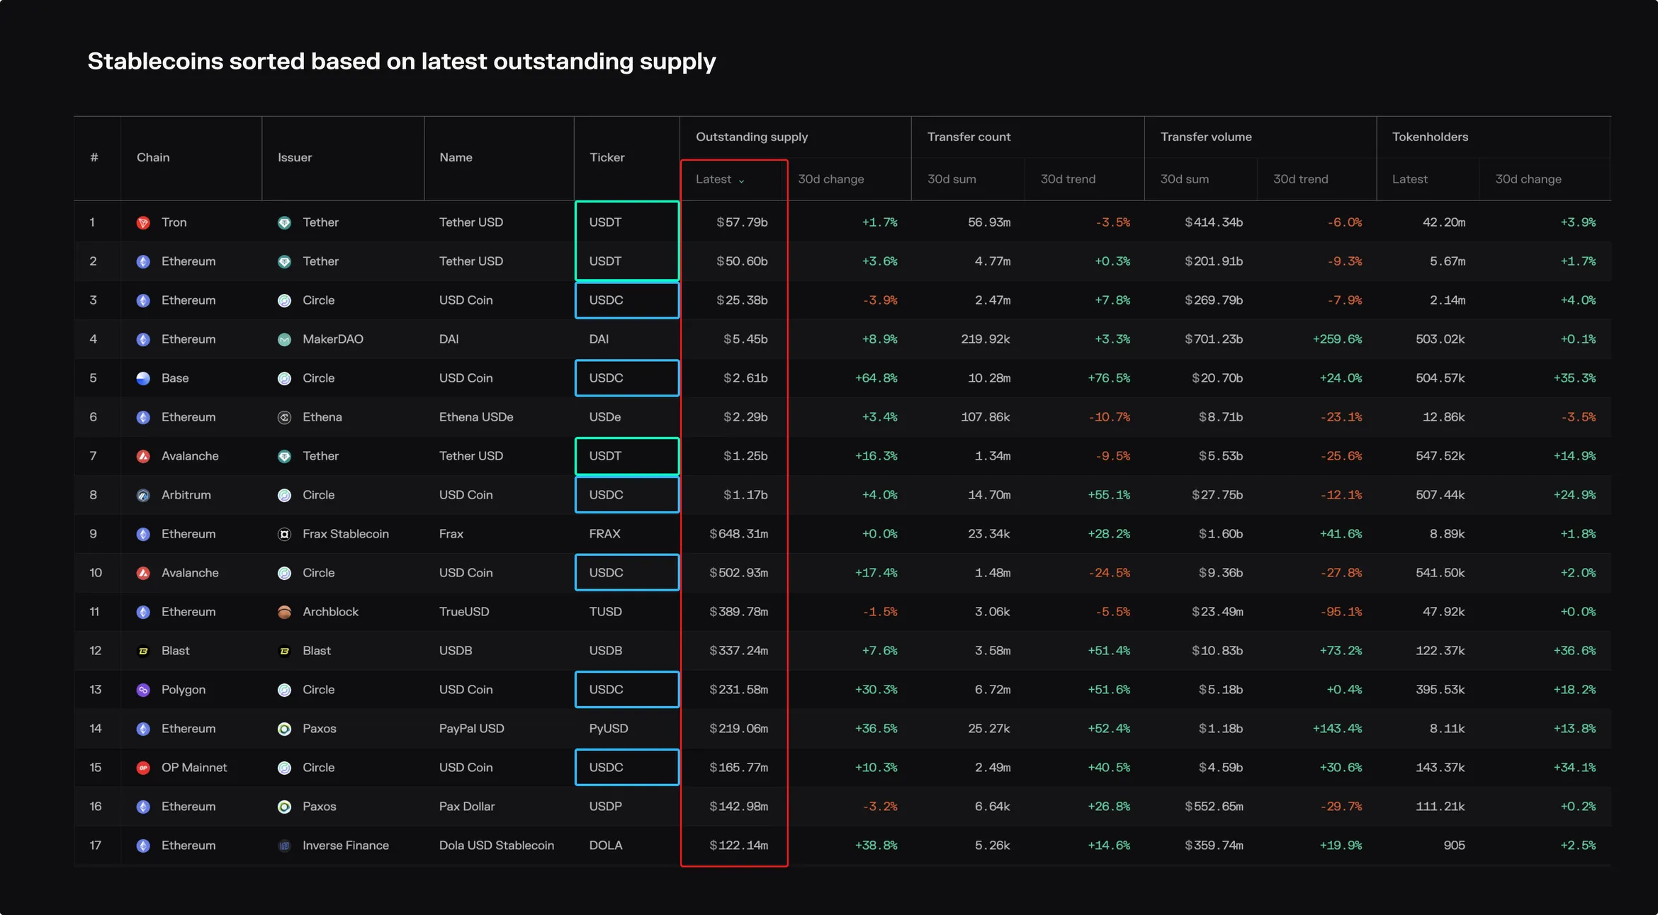Image resolution: width=1658 pixels, height=915 pixels.
Task: Click the Tokenholders Latest column header
Action: click(x=1409, y=179)
